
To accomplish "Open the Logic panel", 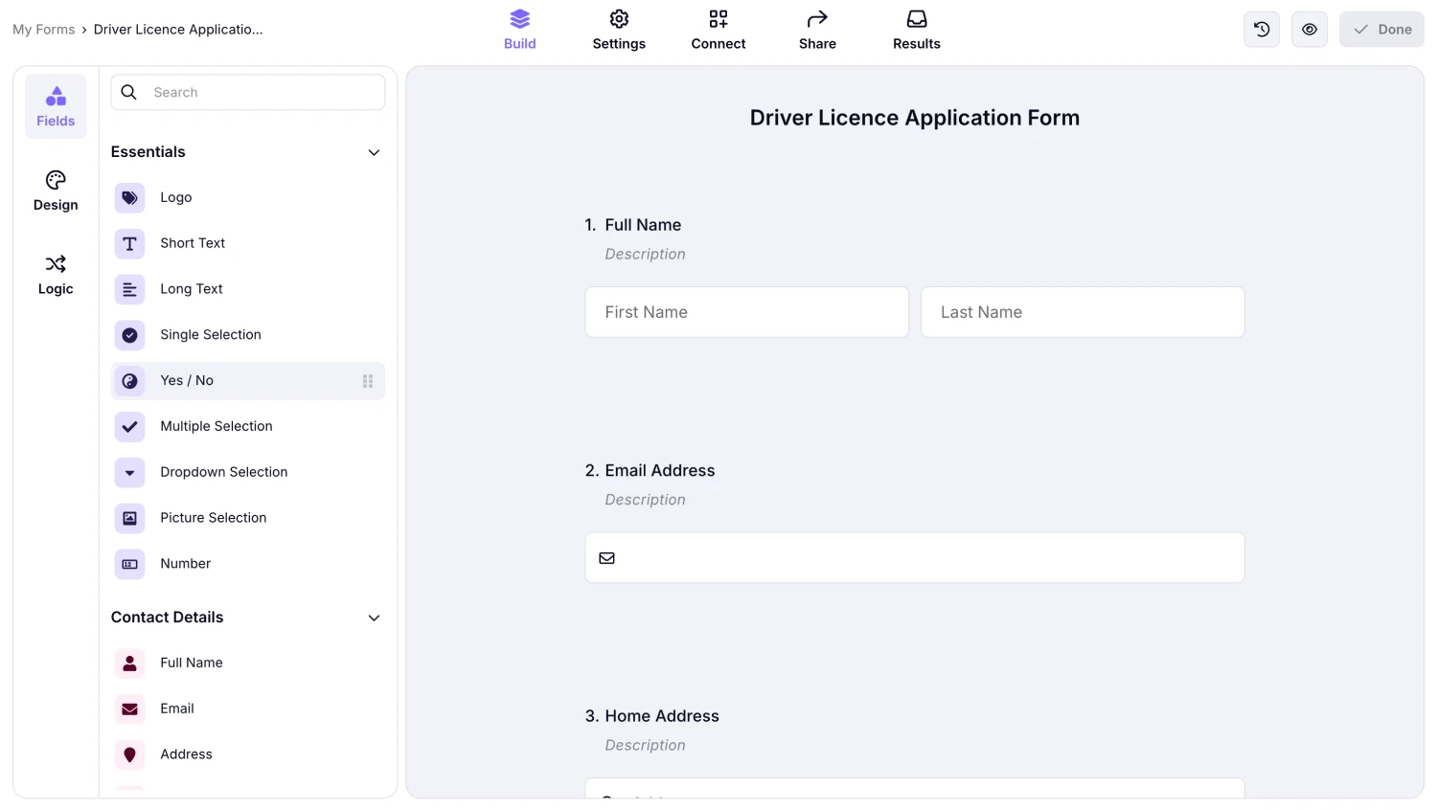I will click(55, 274).
